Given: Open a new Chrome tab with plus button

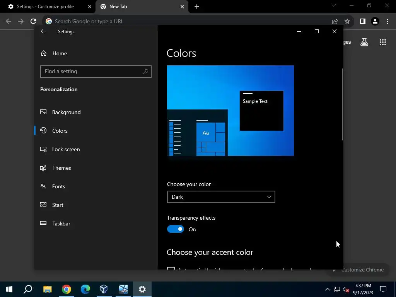Looking at the screenshot, I should (x=197, y=7).
